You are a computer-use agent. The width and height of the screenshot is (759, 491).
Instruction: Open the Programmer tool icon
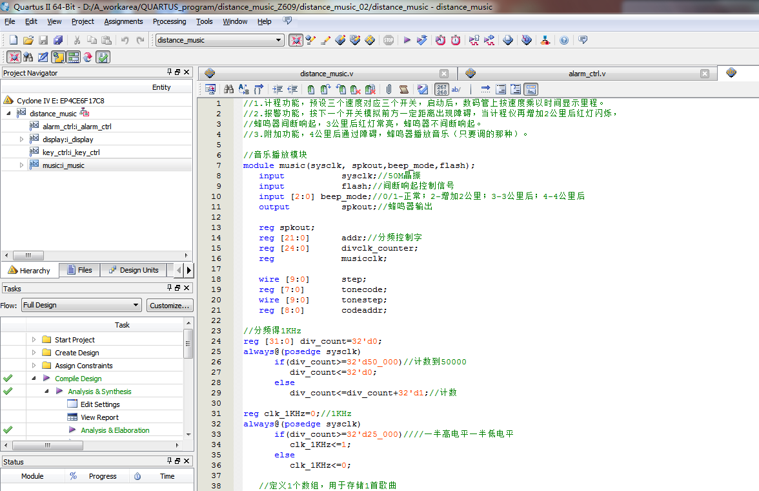click(527, 40)
